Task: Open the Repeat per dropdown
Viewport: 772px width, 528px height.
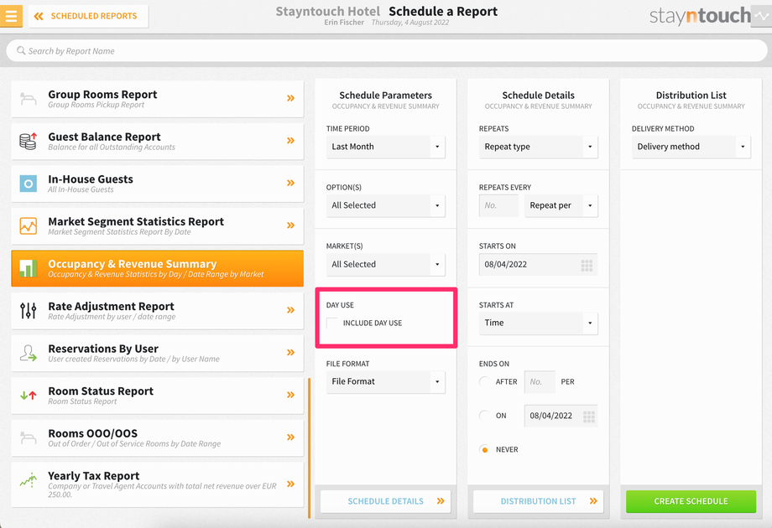Action: [561, 205]
